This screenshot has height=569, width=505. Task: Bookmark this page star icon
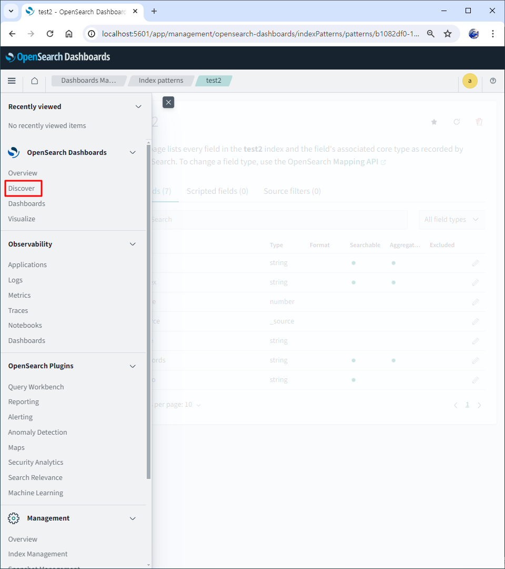448,34
